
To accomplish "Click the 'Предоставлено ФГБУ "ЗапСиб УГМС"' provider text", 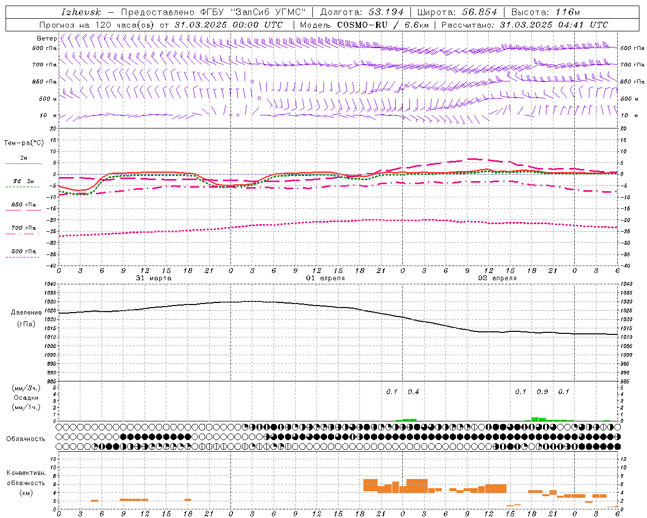I will click(213, 12).
